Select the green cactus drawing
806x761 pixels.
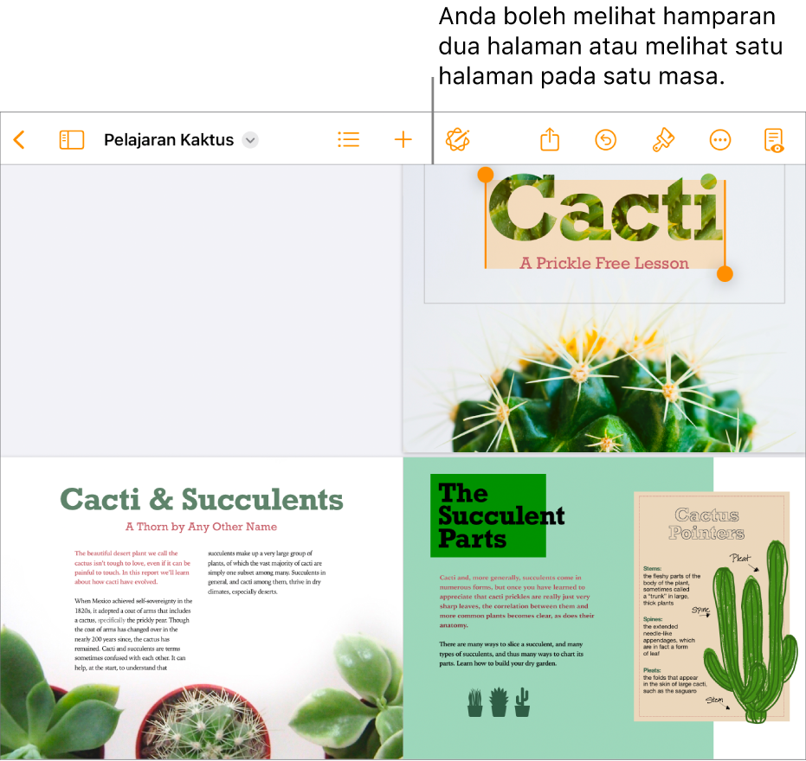[749, 631]
